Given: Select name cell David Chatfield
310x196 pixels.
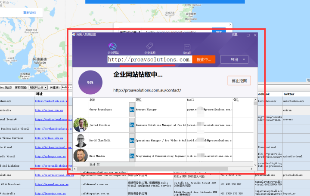Looking at the screenshot, I should coord(109,141).
